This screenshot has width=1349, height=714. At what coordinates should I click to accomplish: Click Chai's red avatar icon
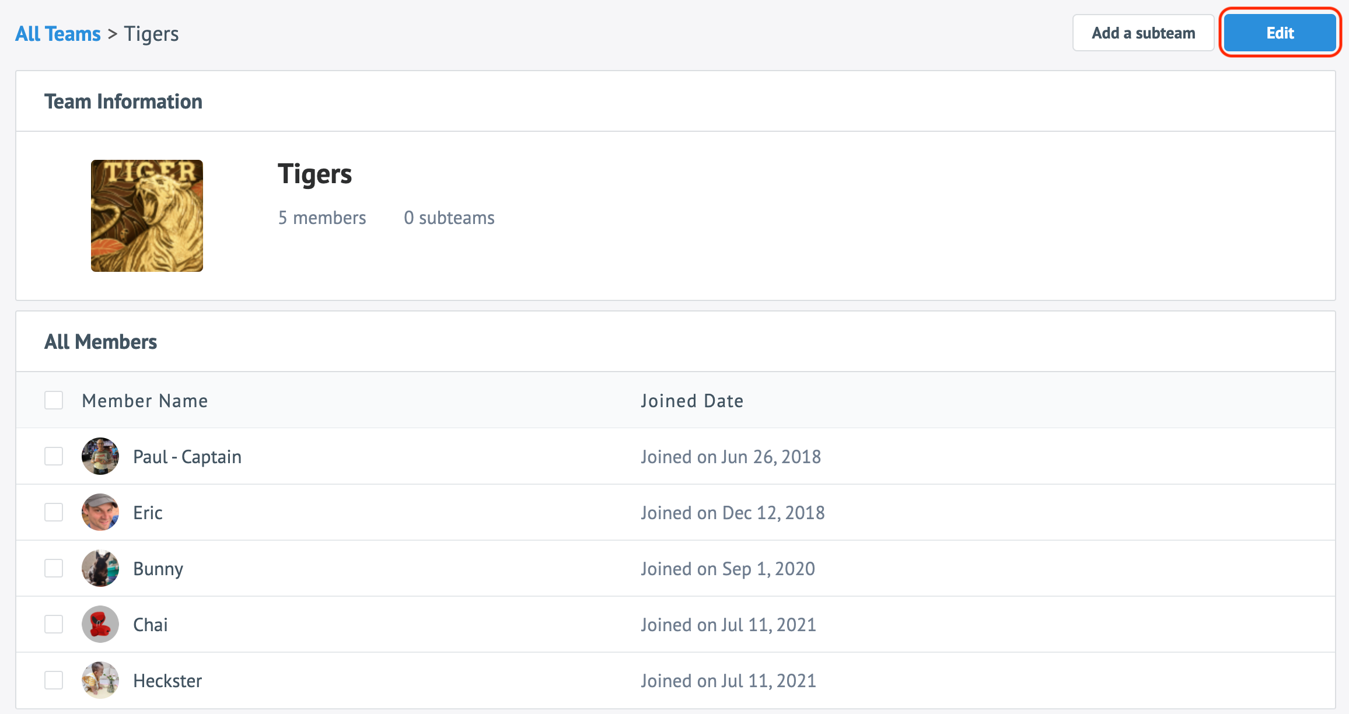click(x=100, y=624)
